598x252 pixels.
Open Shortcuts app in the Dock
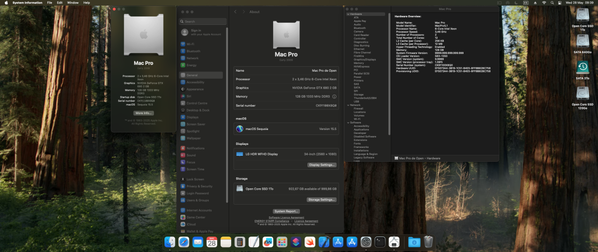(296, 242)
